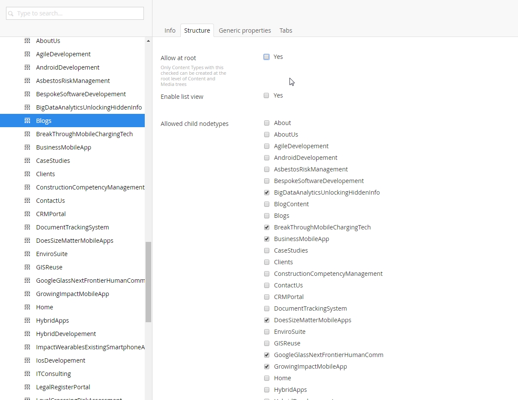Select the Clients document type in tree
Viewport: 518px width, 400px height.
(x=46, y=174)
